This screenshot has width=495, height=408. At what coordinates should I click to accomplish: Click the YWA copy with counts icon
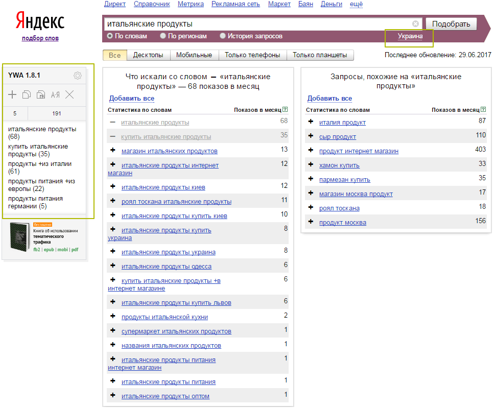point(41,94)
